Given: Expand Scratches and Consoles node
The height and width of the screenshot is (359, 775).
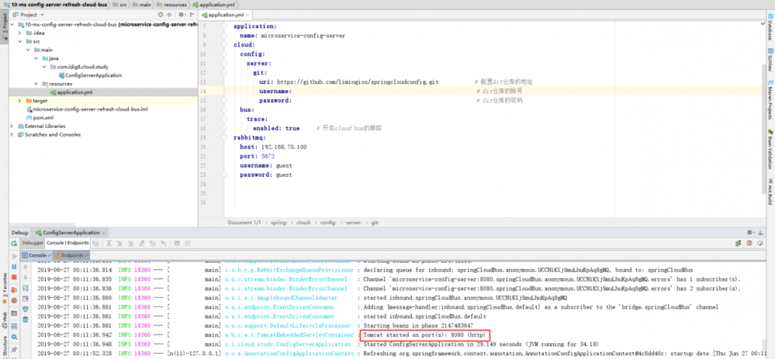Looking at the screenshot, I should pos(13,134).
